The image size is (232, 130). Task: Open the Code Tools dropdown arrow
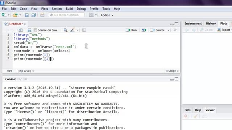(x=77, y=30)
